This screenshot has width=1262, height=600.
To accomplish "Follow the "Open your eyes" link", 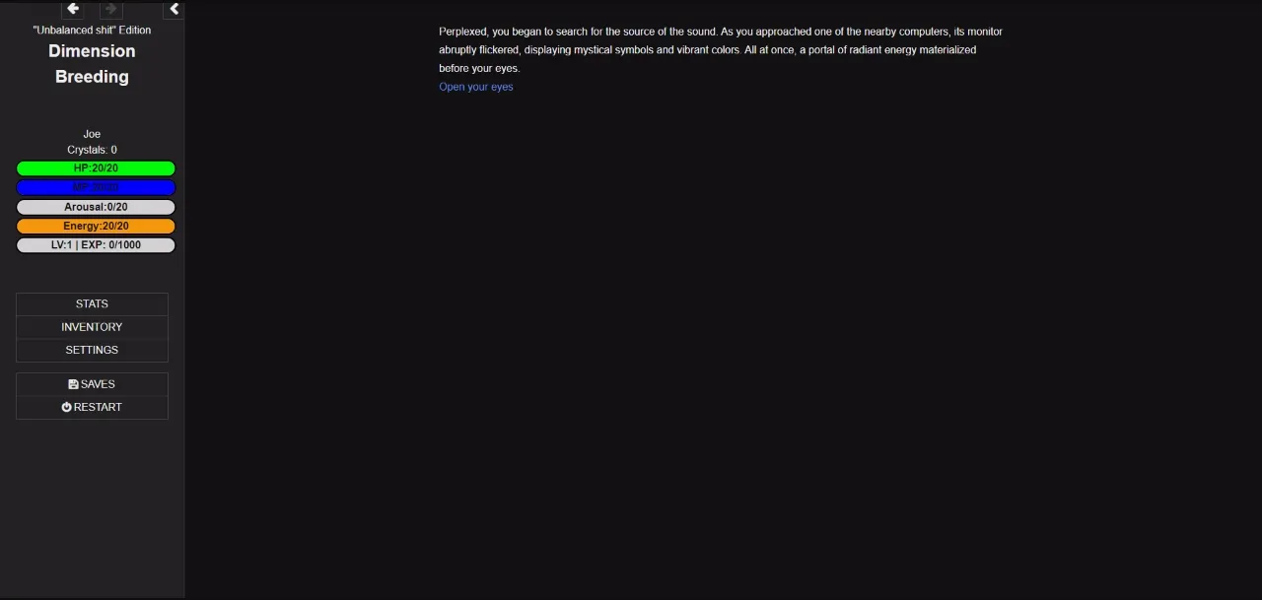I will [476, 87].
